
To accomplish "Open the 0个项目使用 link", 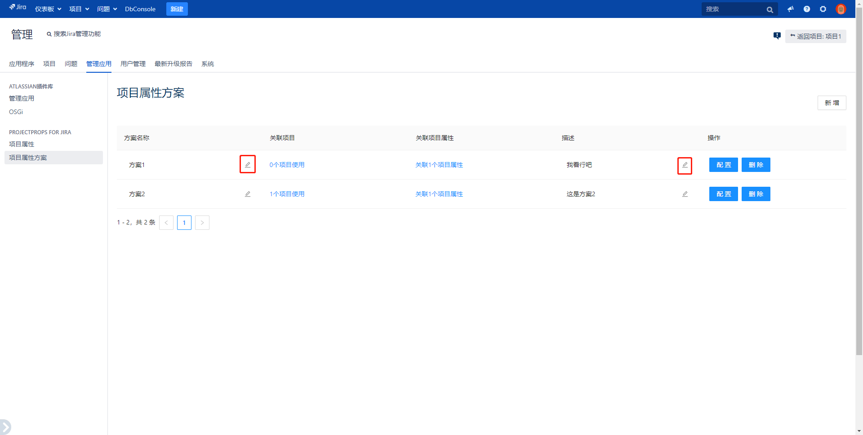I will coord(287,165).
